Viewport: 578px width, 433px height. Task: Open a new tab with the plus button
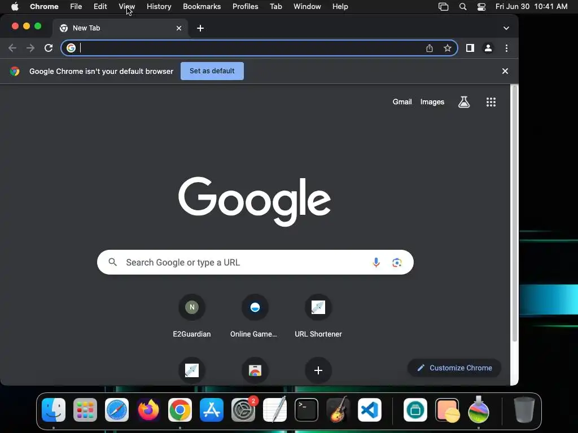pos(200,28)
